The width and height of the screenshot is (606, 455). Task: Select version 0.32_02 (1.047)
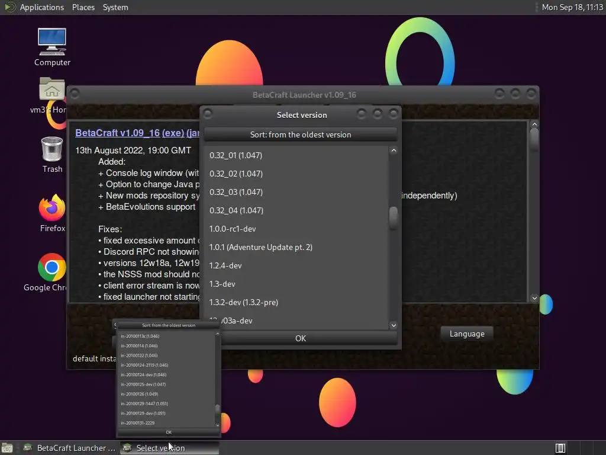(296, 174)
